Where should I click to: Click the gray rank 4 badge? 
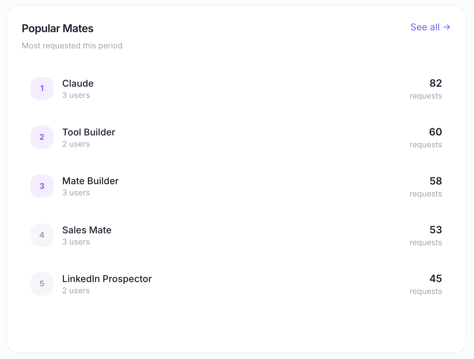click(42, 235)
